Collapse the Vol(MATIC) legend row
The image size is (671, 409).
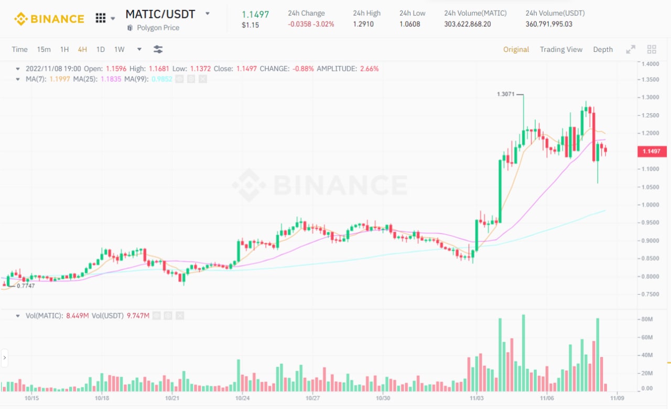(18, 316)
